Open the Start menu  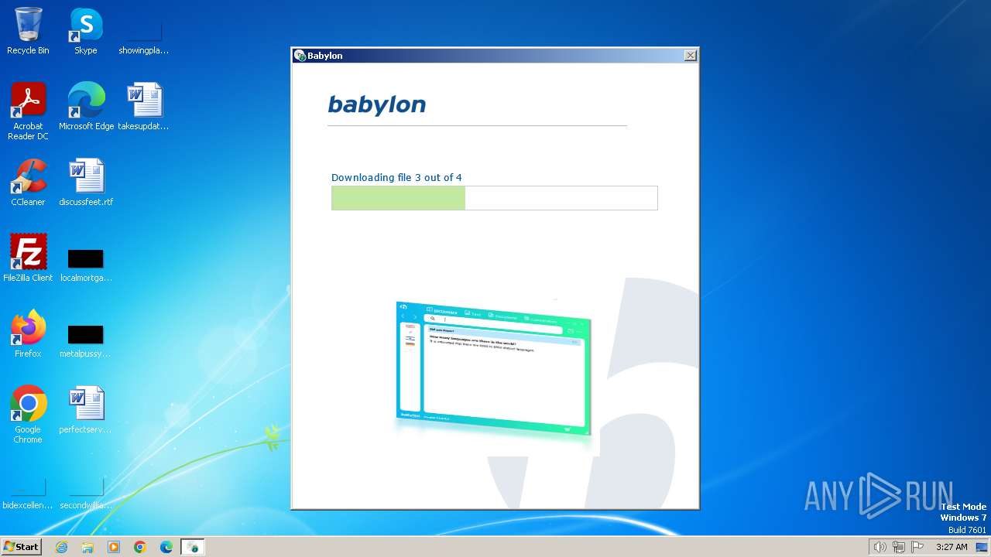[22, 547]
